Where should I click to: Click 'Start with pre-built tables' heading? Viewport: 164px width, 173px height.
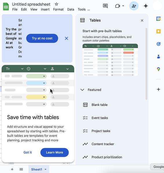coord(102,31)
